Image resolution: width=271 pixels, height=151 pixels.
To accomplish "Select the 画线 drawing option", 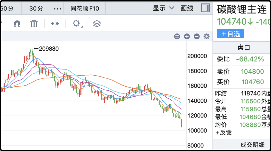I will (x=187, y=8).
